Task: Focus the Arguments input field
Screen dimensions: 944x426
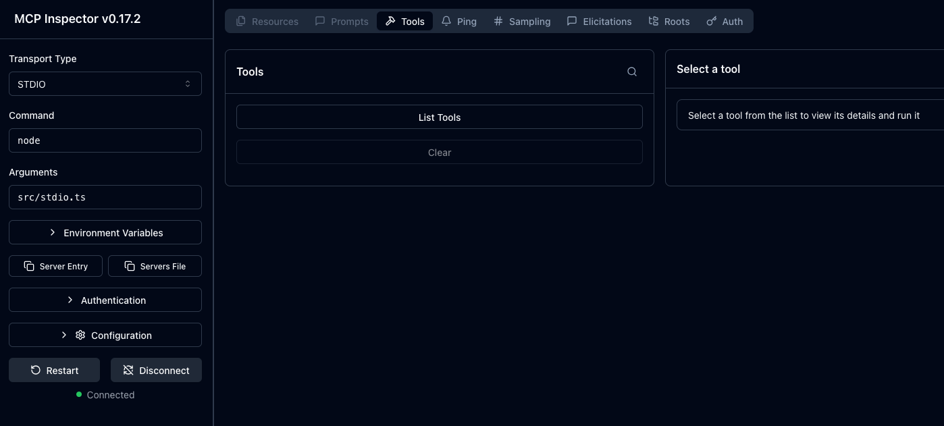Action: click(105, 197)
